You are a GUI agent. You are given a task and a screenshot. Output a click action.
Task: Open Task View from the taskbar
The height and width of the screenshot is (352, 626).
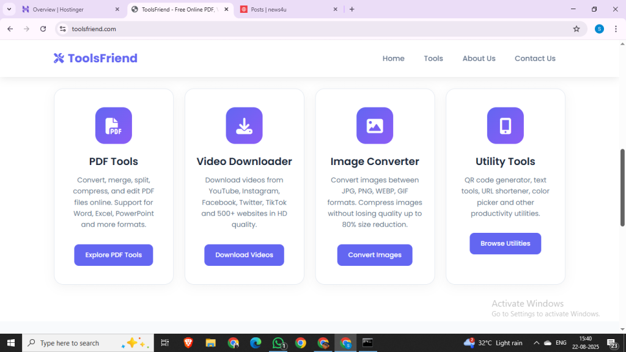pos(165,343)
